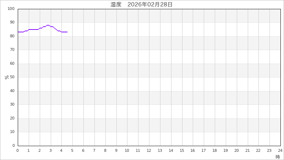
Task: Select the 80 label on the vertical axis
Action: [x=12, y=36]
